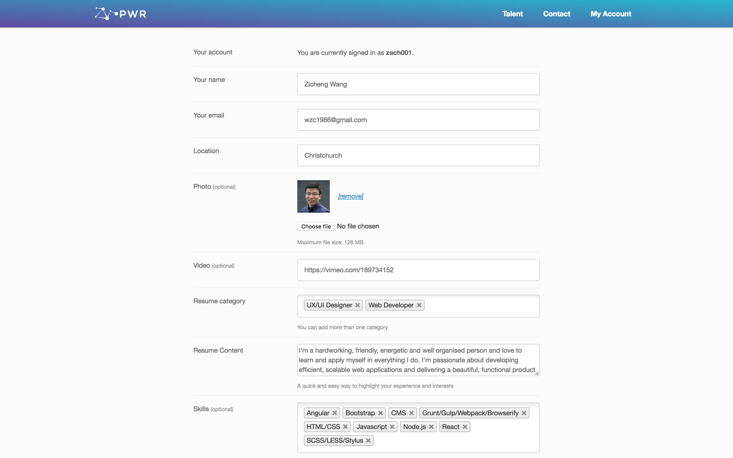This screenshot has height=458, width=733.
Task: Focus the Video URL input field
Action: (418, 270)
